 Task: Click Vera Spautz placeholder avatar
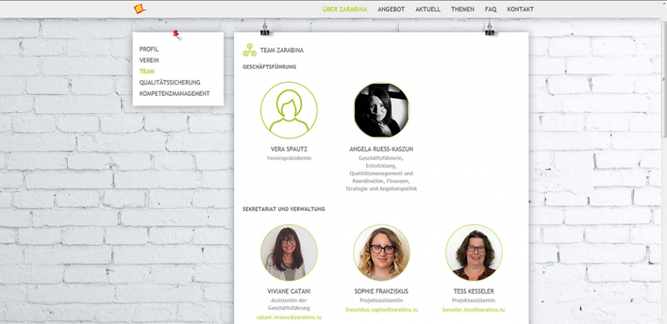point(289,111)
